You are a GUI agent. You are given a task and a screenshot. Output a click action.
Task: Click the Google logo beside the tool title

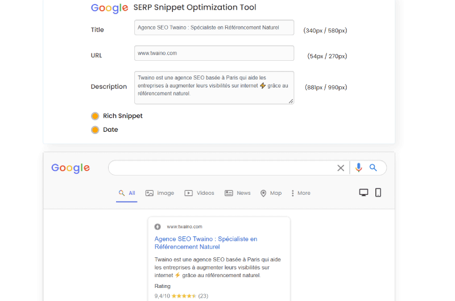109,8
